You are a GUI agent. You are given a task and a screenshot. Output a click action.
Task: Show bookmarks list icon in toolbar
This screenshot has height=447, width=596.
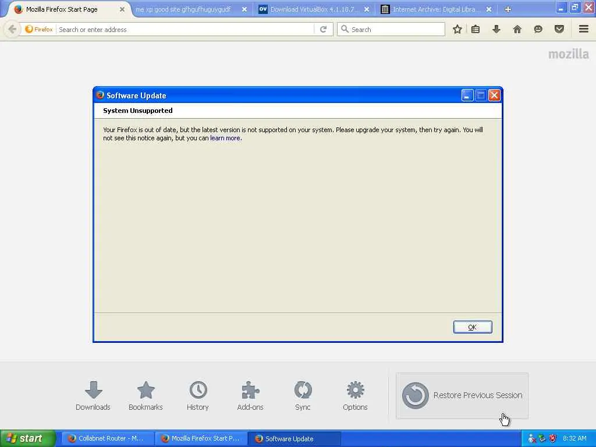[x=475, y=29]
